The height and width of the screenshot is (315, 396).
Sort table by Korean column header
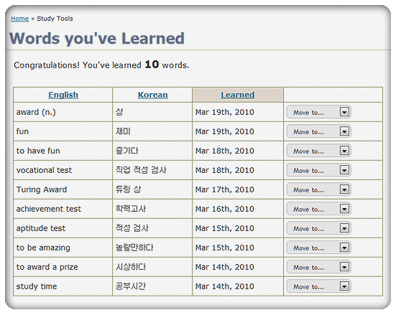(152, 95)
